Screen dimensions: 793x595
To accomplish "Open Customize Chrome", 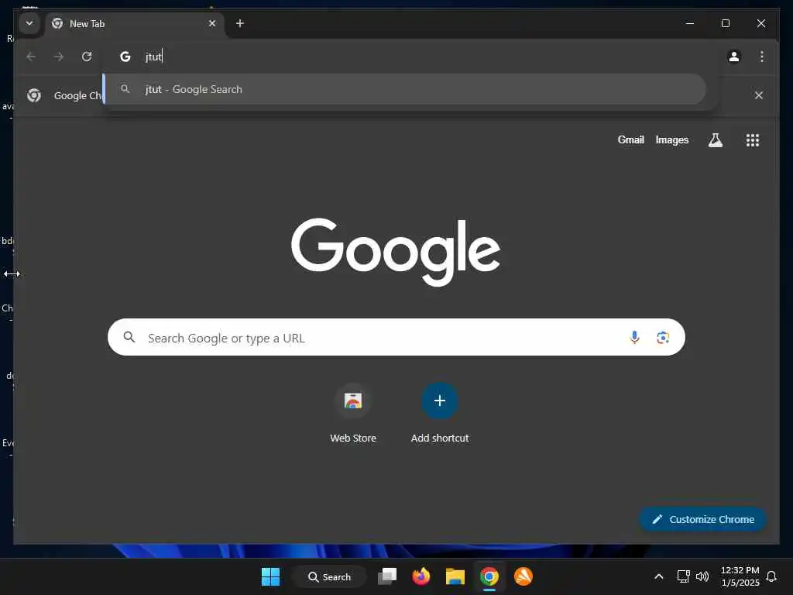I will (x=702, y=519).
